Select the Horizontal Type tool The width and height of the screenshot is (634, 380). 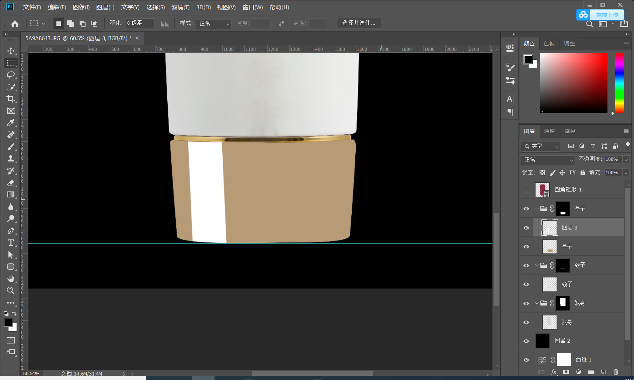(x=11, y=243)
